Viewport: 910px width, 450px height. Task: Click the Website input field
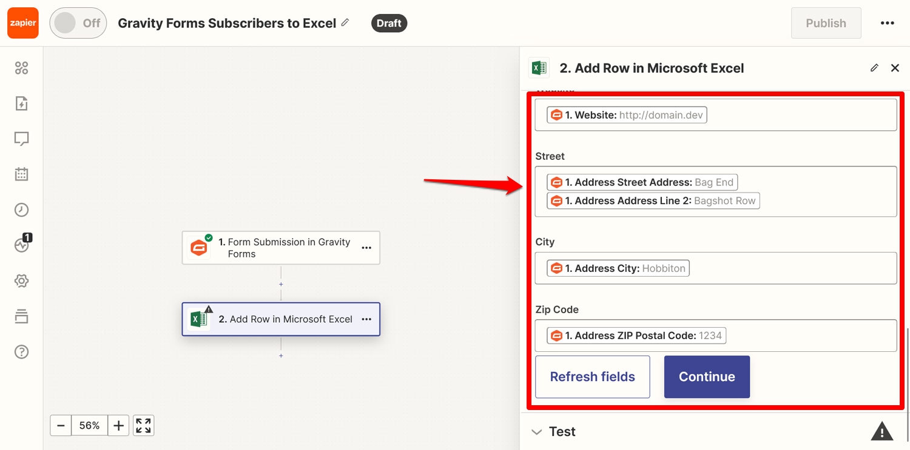pos(716,115)
